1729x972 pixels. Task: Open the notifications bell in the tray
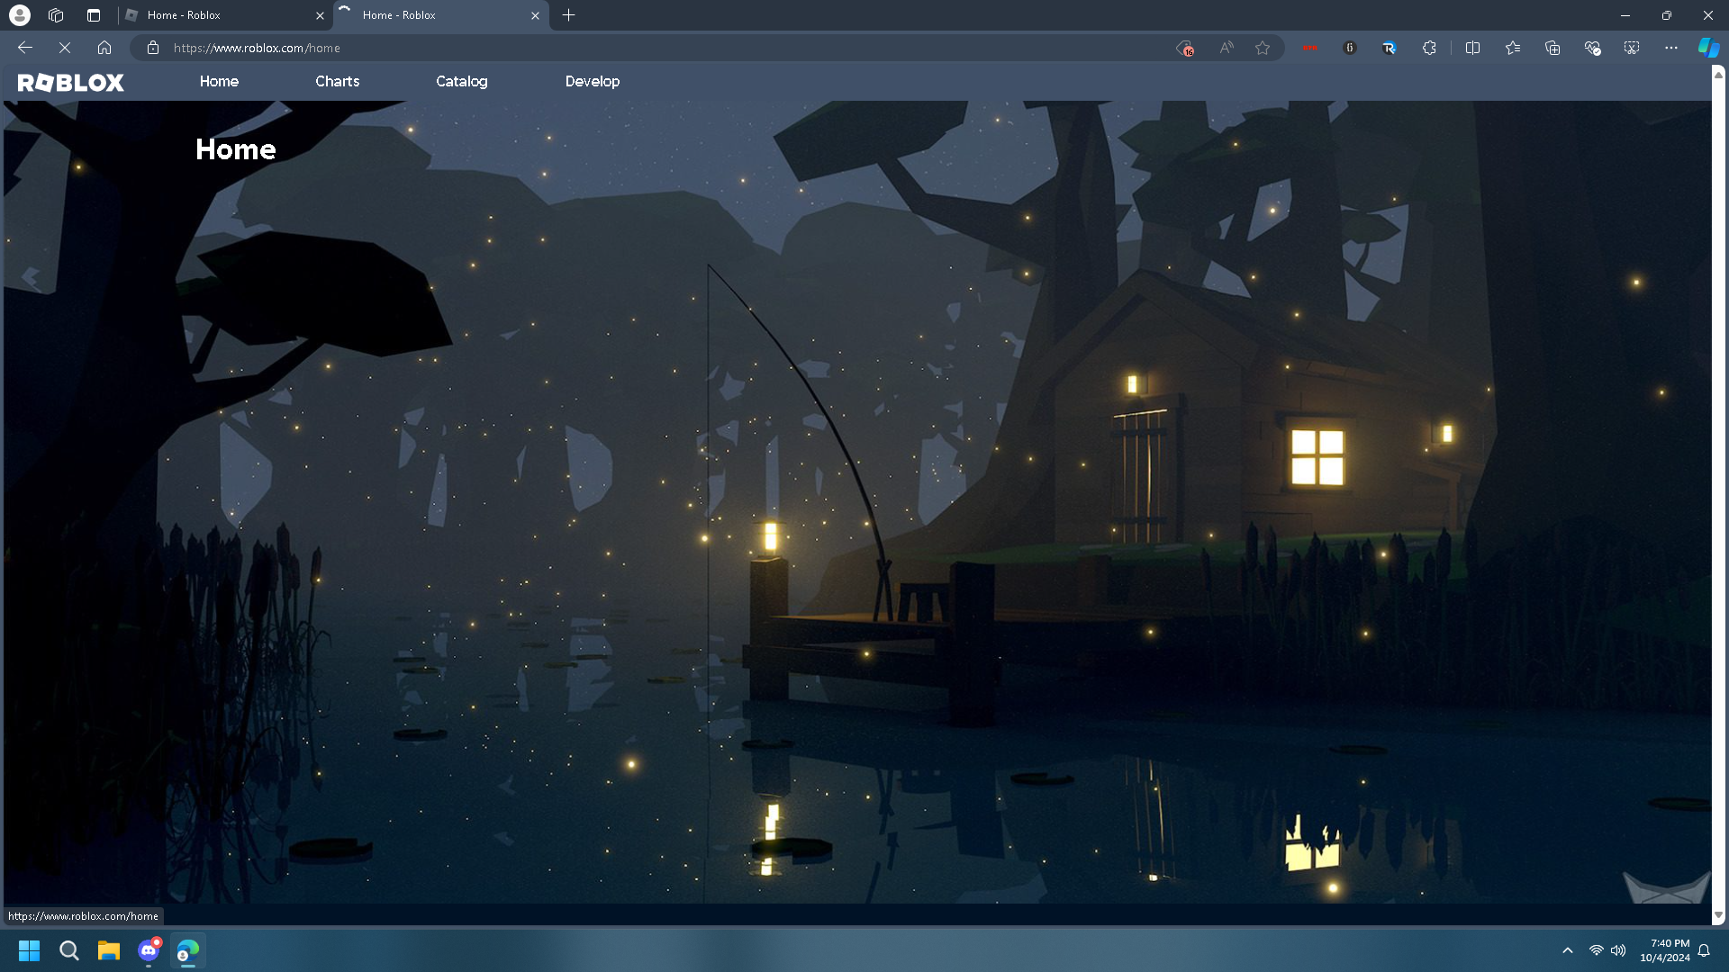coord(1704,950)
